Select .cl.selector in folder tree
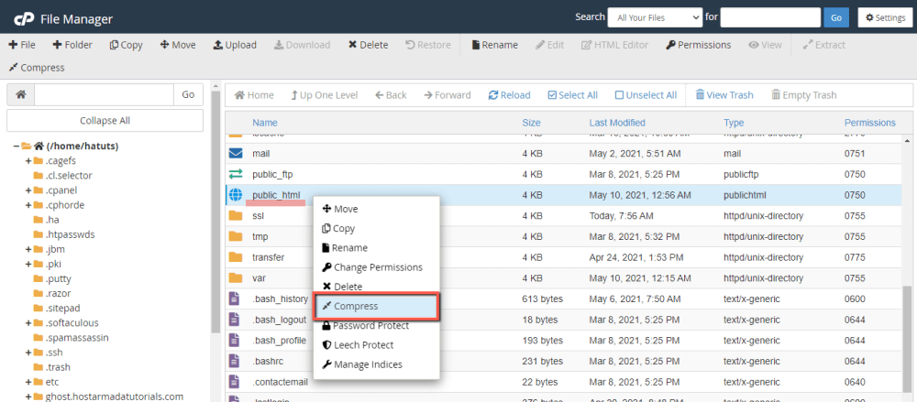Image resolution: width=917 pixels, height=402 pixels. coord(69,175)
